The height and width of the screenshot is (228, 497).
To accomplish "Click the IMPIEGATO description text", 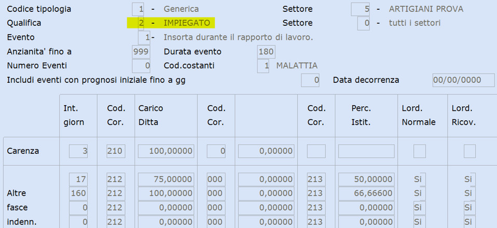I will 187,23.
